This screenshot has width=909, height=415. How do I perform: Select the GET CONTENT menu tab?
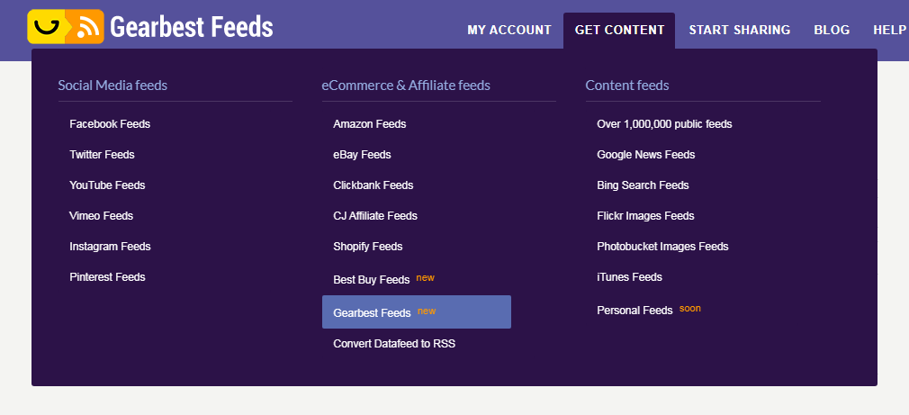click(619, 30)
